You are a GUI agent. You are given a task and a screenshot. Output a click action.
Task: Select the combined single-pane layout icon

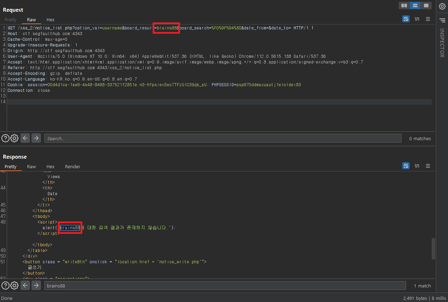pos(426,5)
